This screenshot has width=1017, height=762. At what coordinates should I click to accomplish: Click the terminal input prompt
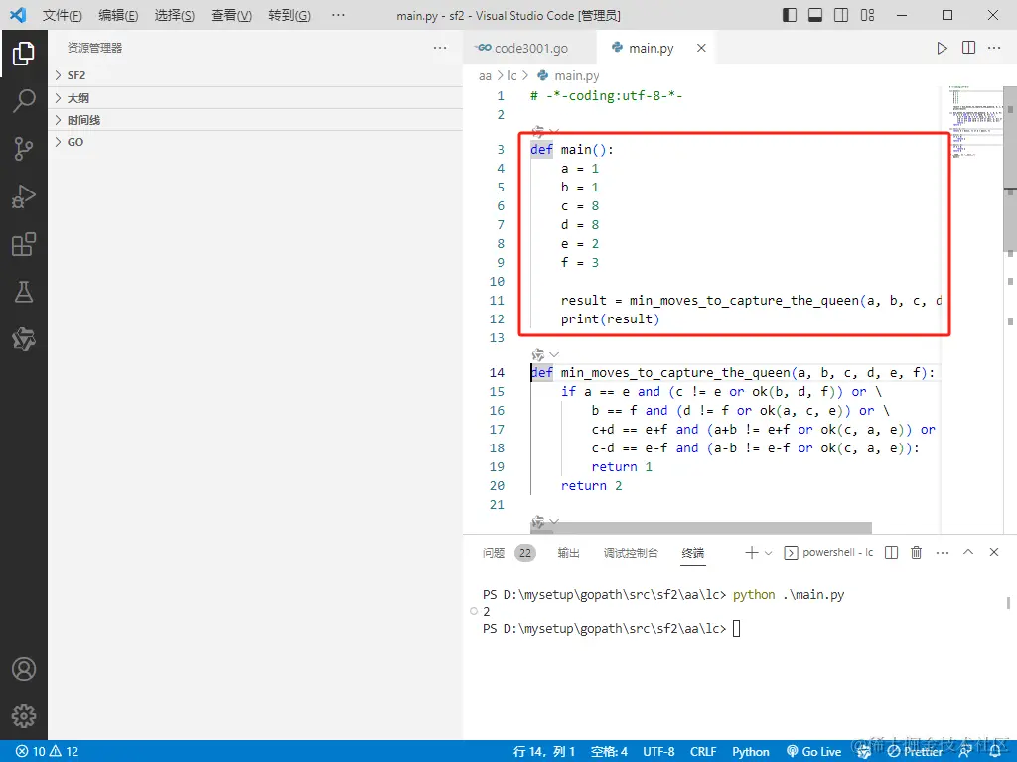pos(736,628)
